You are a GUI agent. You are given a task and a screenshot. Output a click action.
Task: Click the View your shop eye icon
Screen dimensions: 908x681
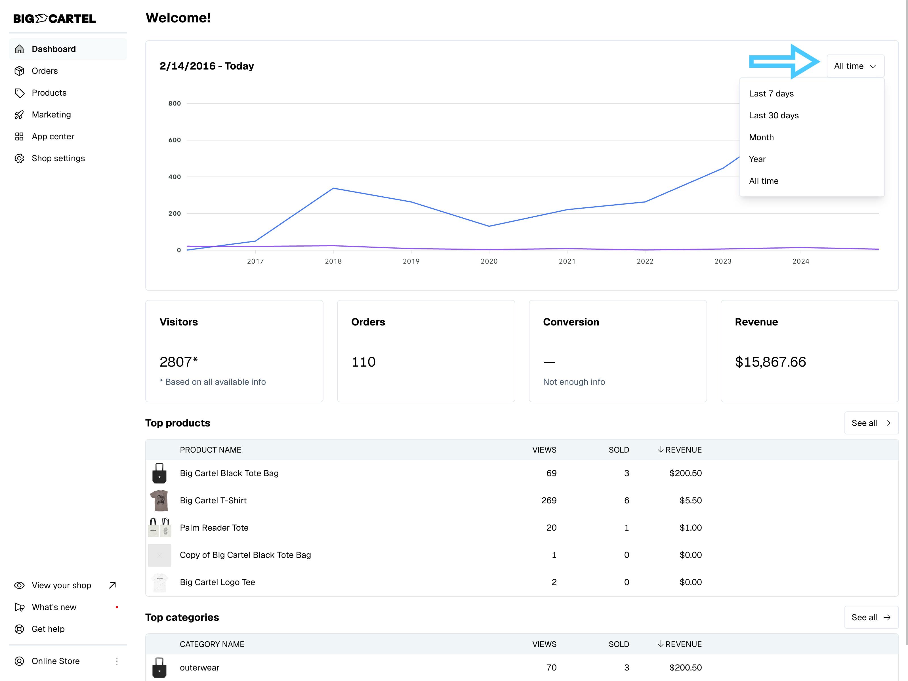tap(19, 585)
